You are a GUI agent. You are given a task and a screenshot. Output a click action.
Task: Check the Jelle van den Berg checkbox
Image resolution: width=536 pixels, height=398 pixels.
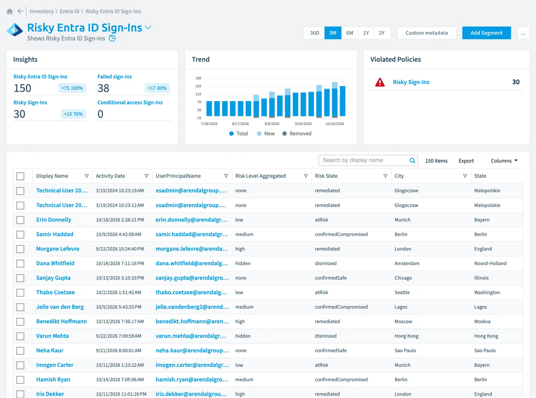point(20,307)
